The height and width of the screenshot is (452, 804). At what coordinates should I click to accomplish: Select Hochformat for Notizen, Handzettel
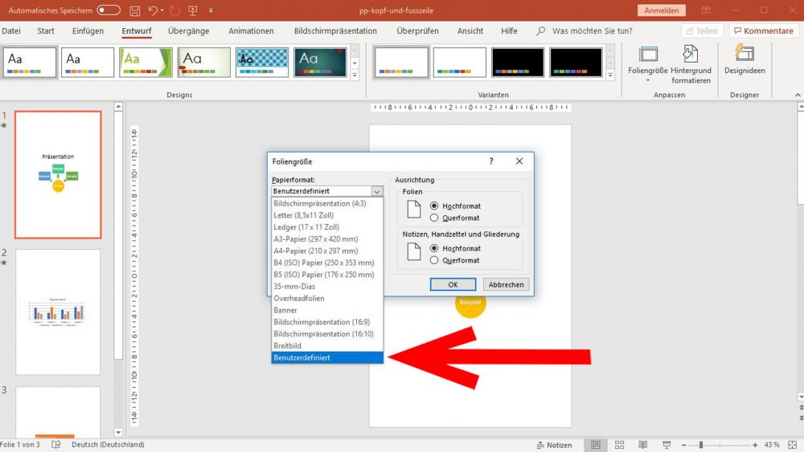[434, 248]
